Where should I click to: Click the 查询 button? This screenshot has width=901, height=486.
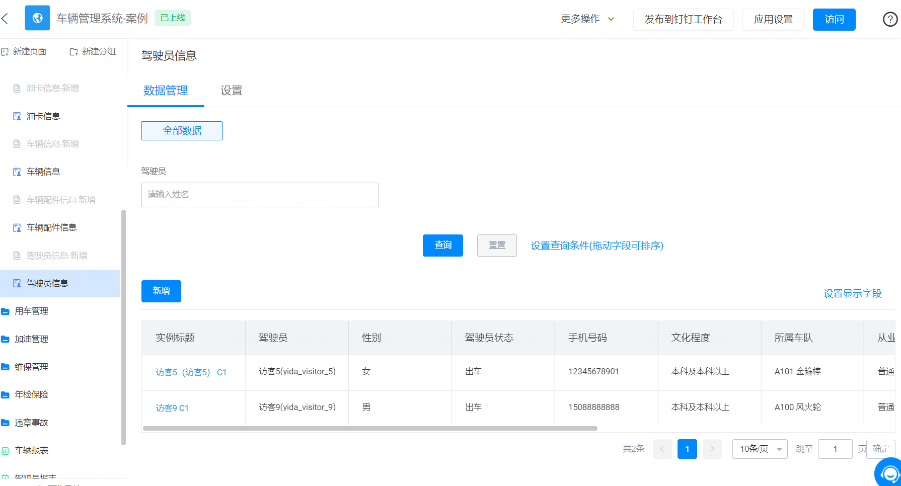tap(443, 246)
